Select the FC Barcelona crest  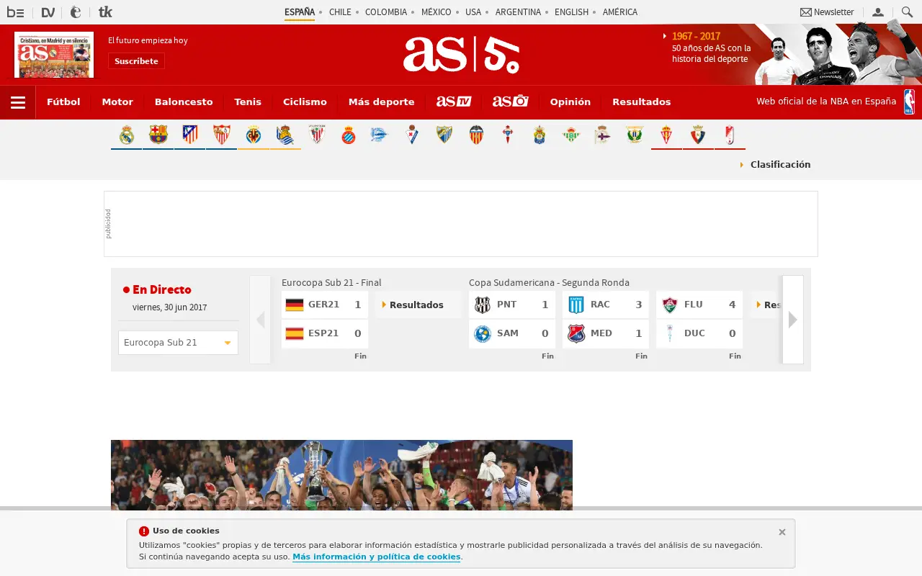pyautogui.click(x=158, y=135)
